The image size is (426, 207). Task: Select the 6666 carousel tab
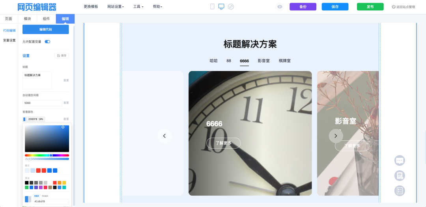[244, 61]
